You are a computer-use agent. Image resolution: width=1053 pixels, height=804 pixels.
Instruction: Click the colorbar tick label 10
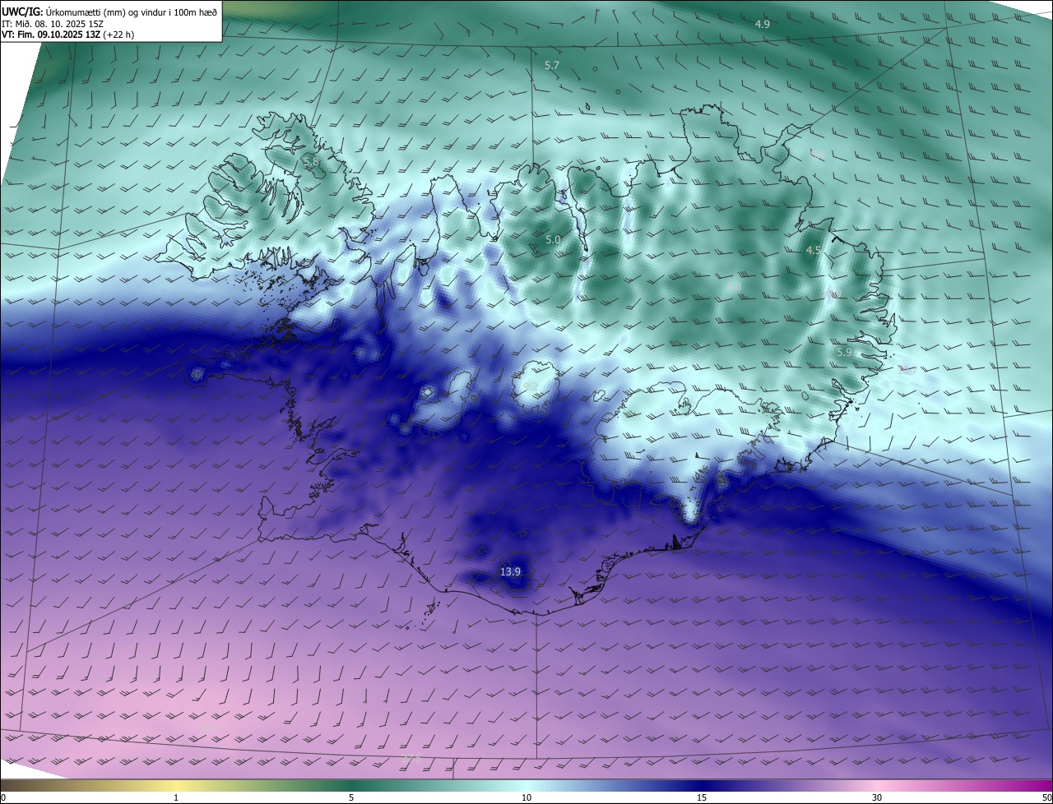(x=526, y=798)
